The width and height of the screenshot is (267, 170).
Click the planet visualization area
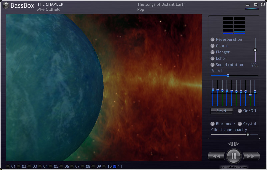[104, 87]
